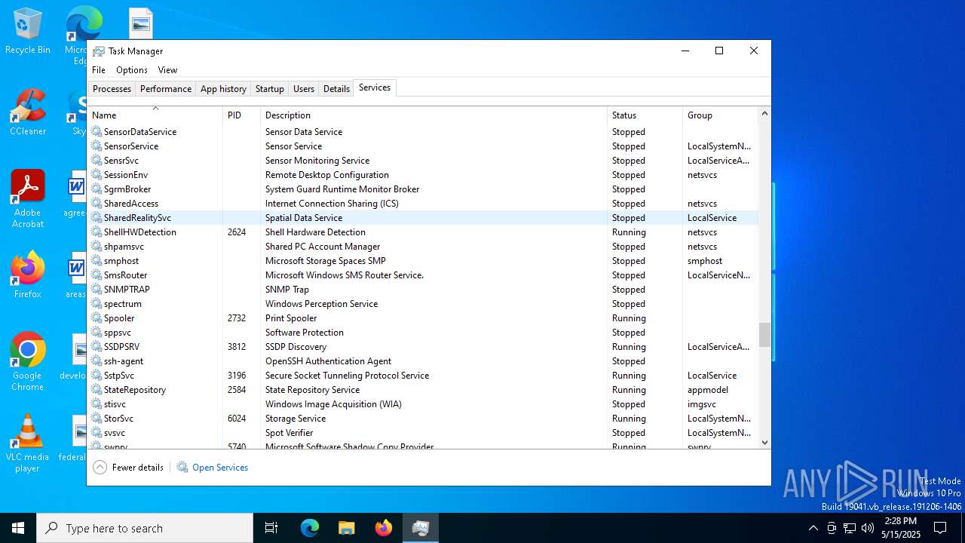Select the SharedRealitySvc service row

tap(423, 217)
